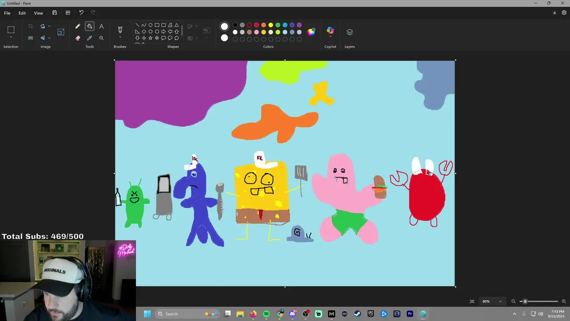This screenshot has height=321, width=570.
Task: Click the bottom-right canvas resize handle
Action: click(x=455, y=287)
